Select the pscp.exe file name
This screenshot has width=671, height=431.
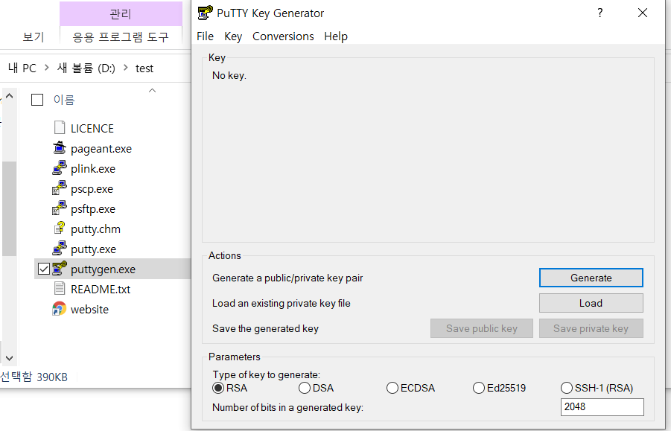click(x=92, y=189)
